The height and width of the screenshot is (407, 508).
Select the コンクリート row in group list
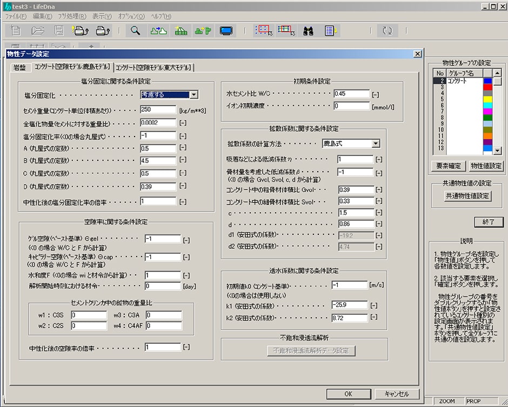(463, 81)
